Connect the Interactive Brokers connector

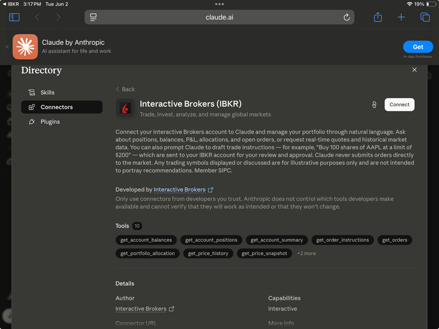399,104
